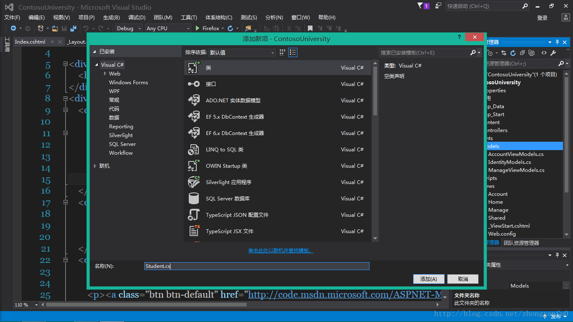The height and width of the screenshot is (322, 573).
Task: Open the Debug configuration dropdown
Action: click(129, 28)
